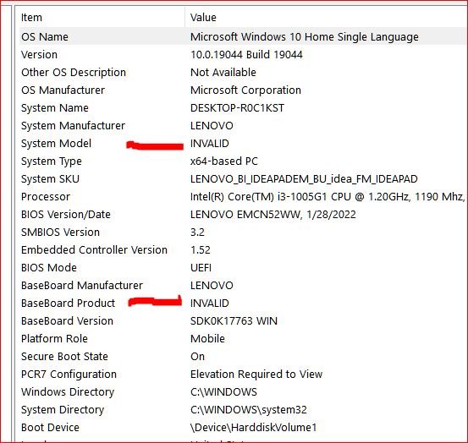Select the System Model label
Viewport: 468px width, 443px height.
[x=56, y=144]
